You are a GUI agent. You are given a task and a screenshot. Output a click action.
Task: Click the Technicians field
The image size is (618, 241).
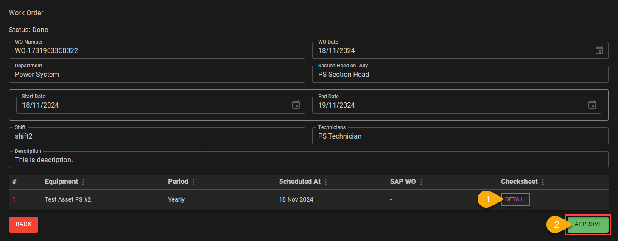point(460,136)
